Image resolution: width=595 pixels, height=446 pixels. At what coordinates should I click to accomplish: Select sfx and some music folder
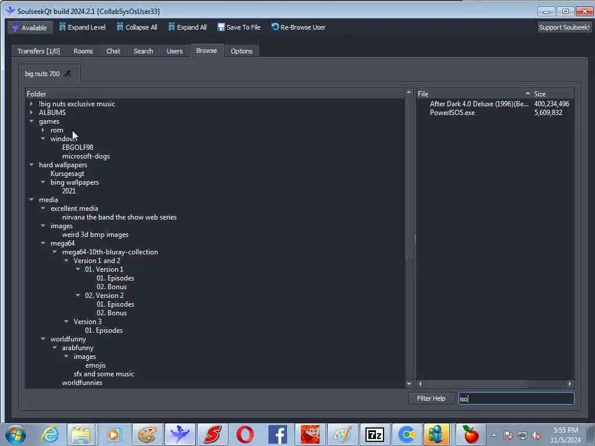coord(104,374)
